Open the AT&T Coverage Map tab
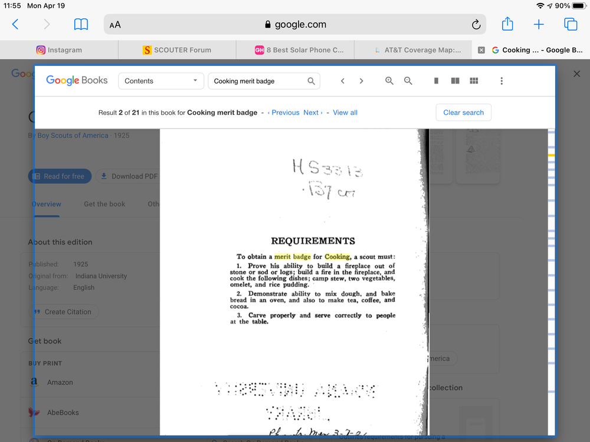590x442 pixels. coord(413,50)
